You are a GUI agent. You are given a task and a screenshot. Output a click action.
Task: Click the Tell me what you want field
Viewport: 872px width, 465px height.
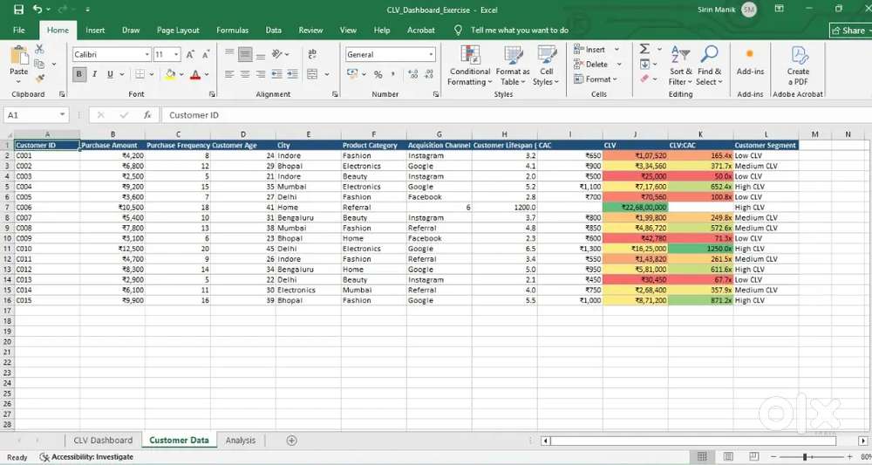(x=520, y=30)
